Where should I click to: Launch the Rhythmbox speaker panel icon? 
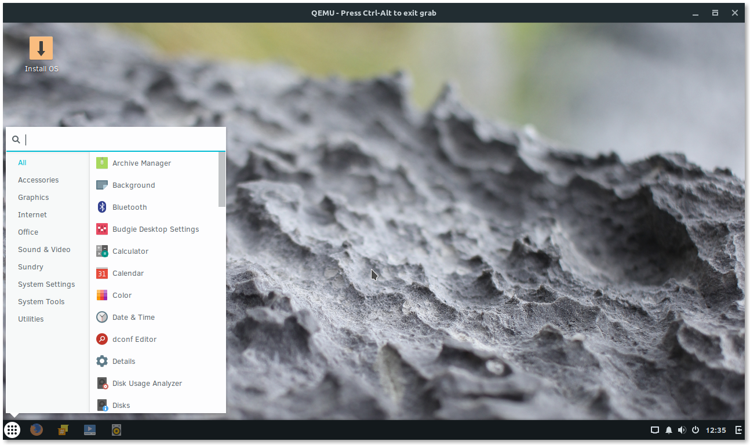(x=116, y=430)
